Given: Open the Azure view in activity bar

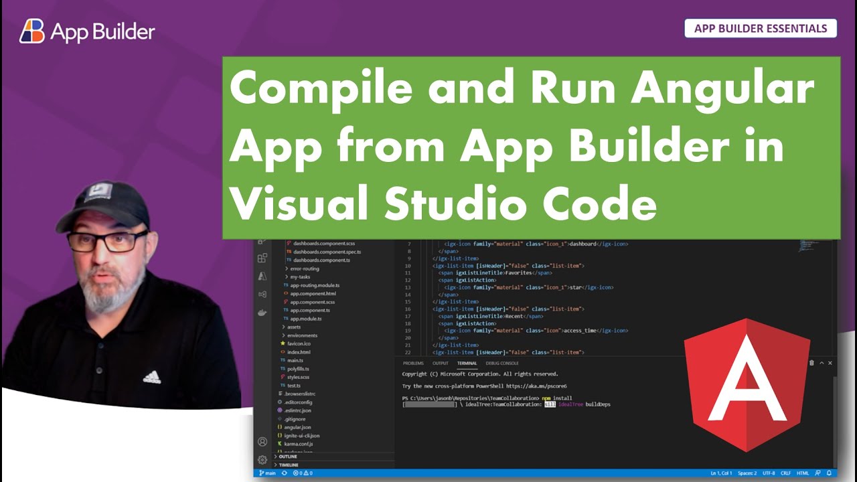Looking at the screenshot, I should pyautogui.click(x=262, y=276).
